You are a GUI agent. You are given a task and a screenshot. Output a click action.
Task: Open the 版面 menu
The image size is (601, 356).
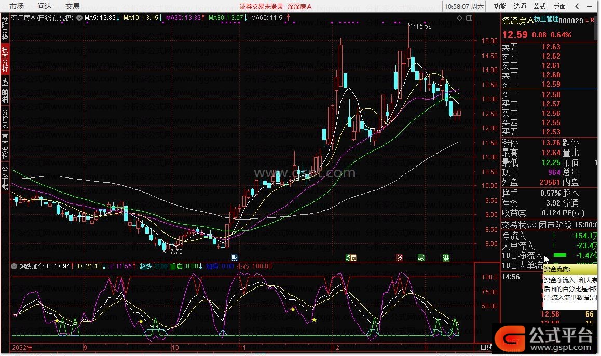tap(559, 6)
